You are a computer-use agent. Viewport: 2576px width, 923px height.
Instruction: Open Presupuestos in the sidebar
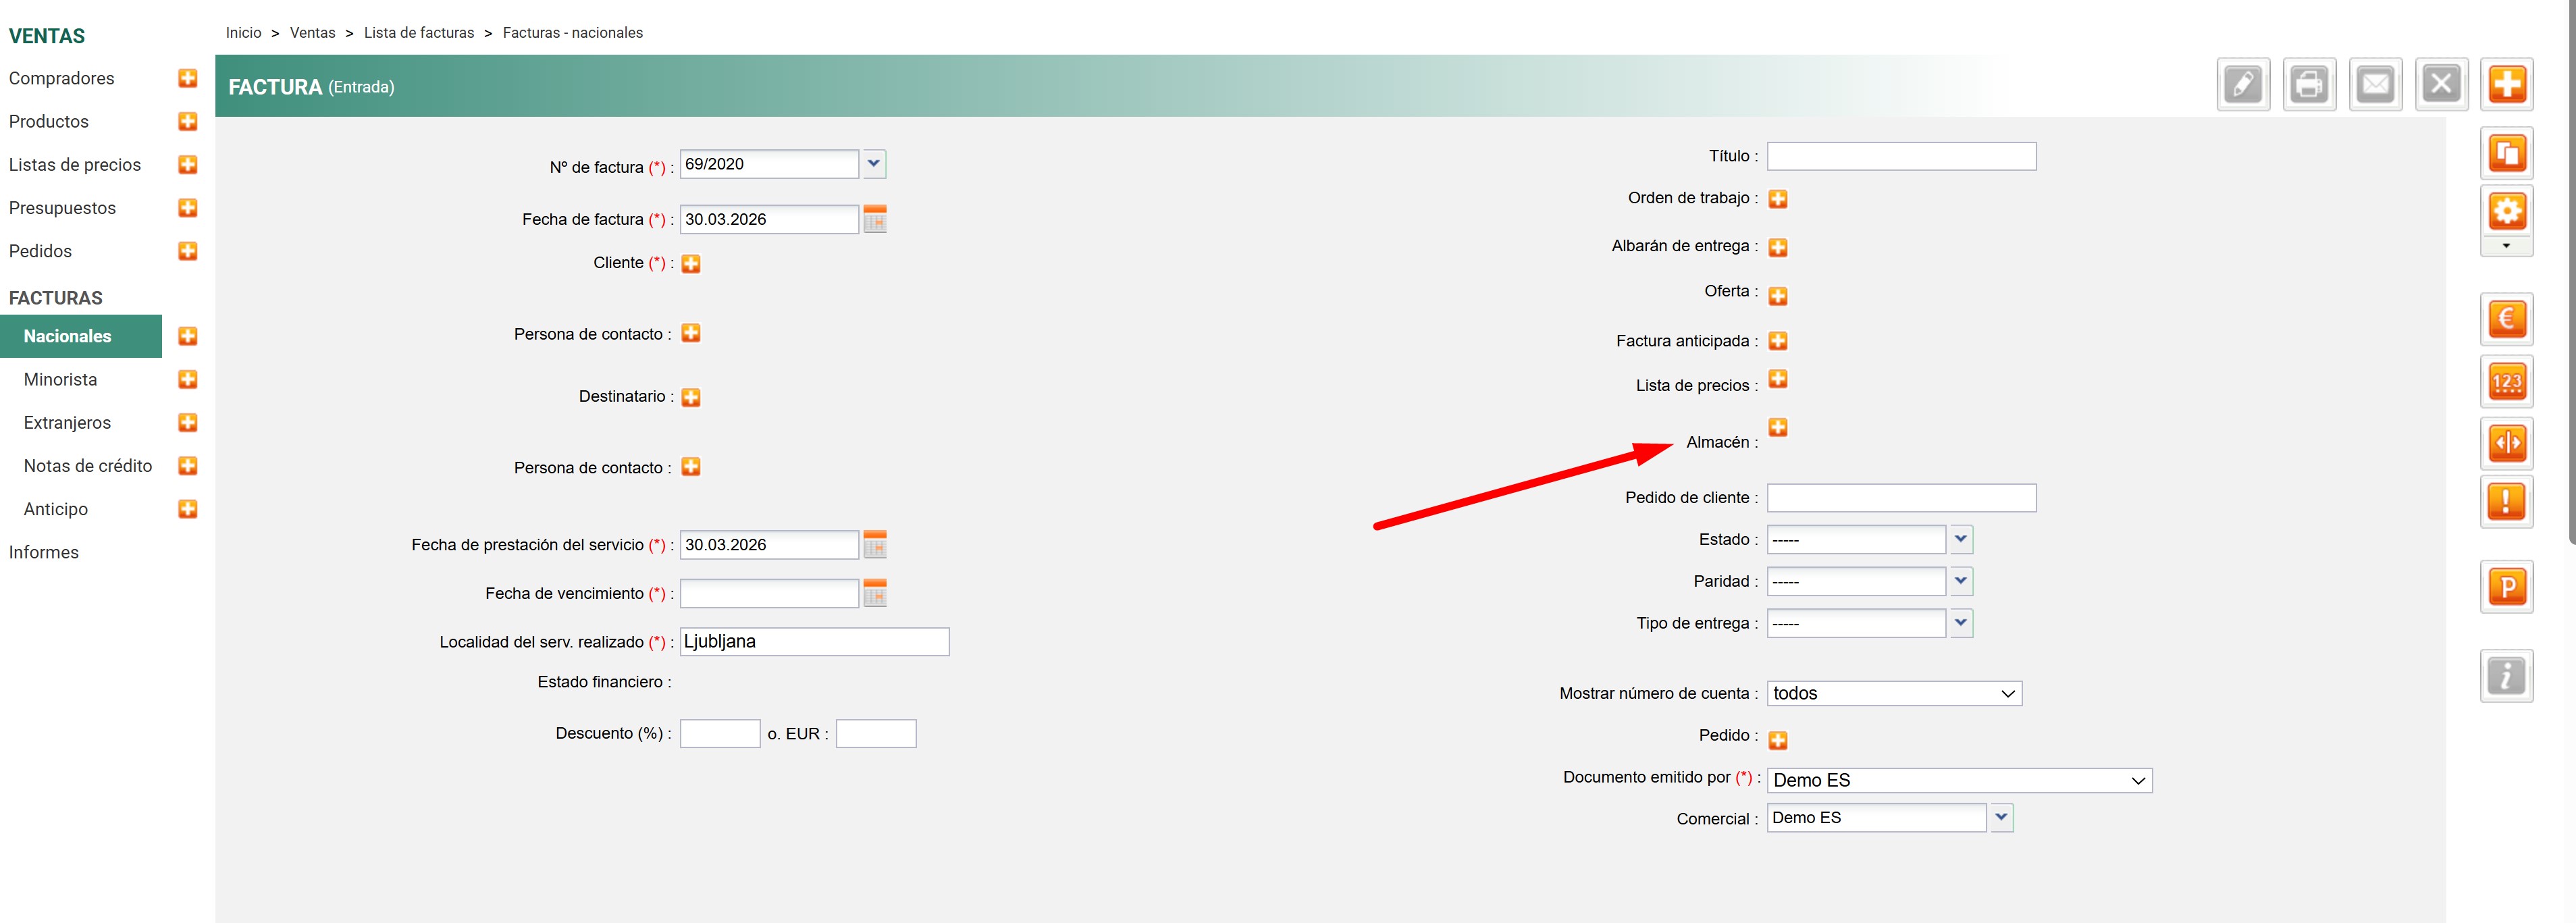click(x=62, y=208)
